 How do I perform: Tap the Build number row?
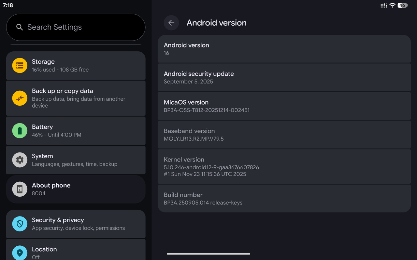[284, 199]
